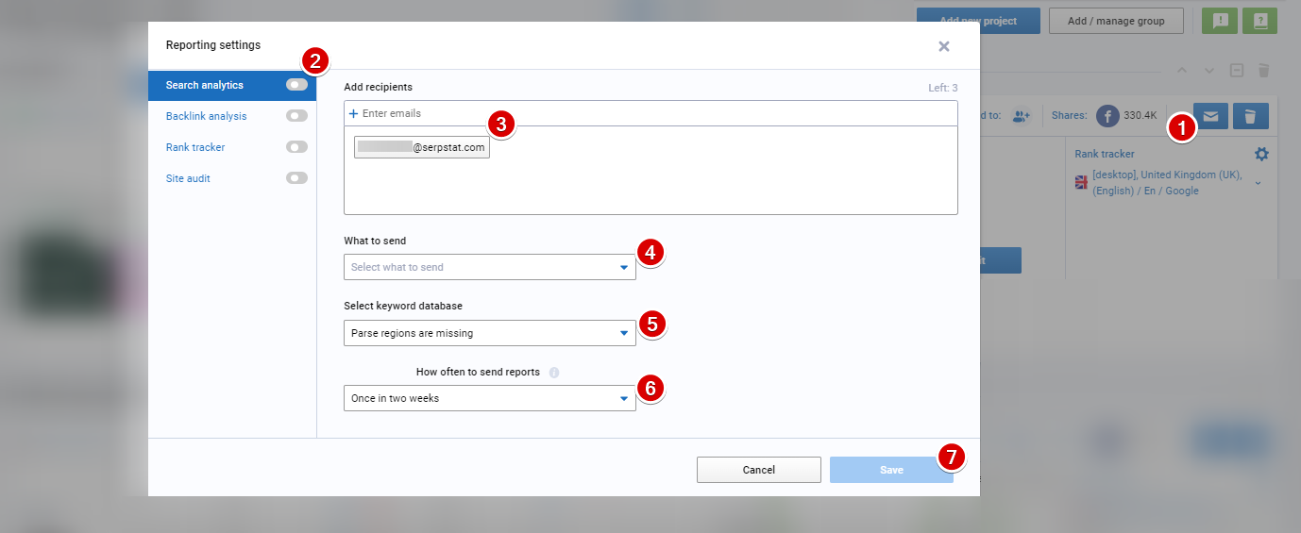
Task: Toggle the Site audit switch
Action: [x=296, y=178]
